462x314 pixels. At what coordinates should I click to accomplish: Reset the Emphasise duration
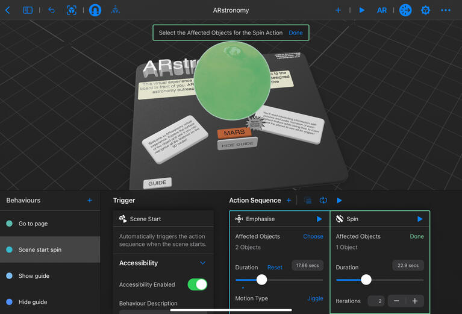pyautogui.click(x=275, y=267)
